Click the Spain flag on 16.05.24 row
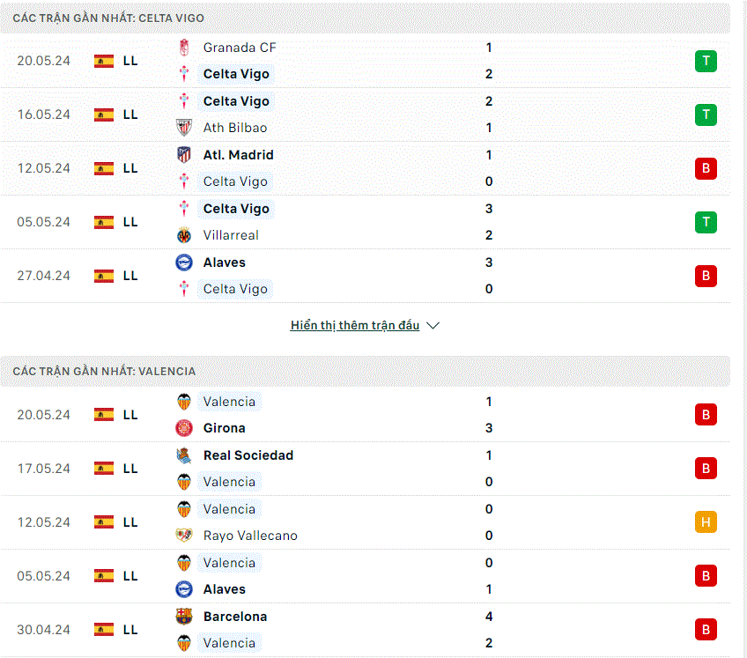 (x=104, y=115)
